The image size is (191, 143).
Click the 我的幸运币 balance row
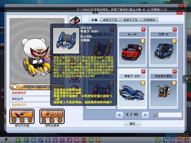pyautogui.click(x=36, y=105)
